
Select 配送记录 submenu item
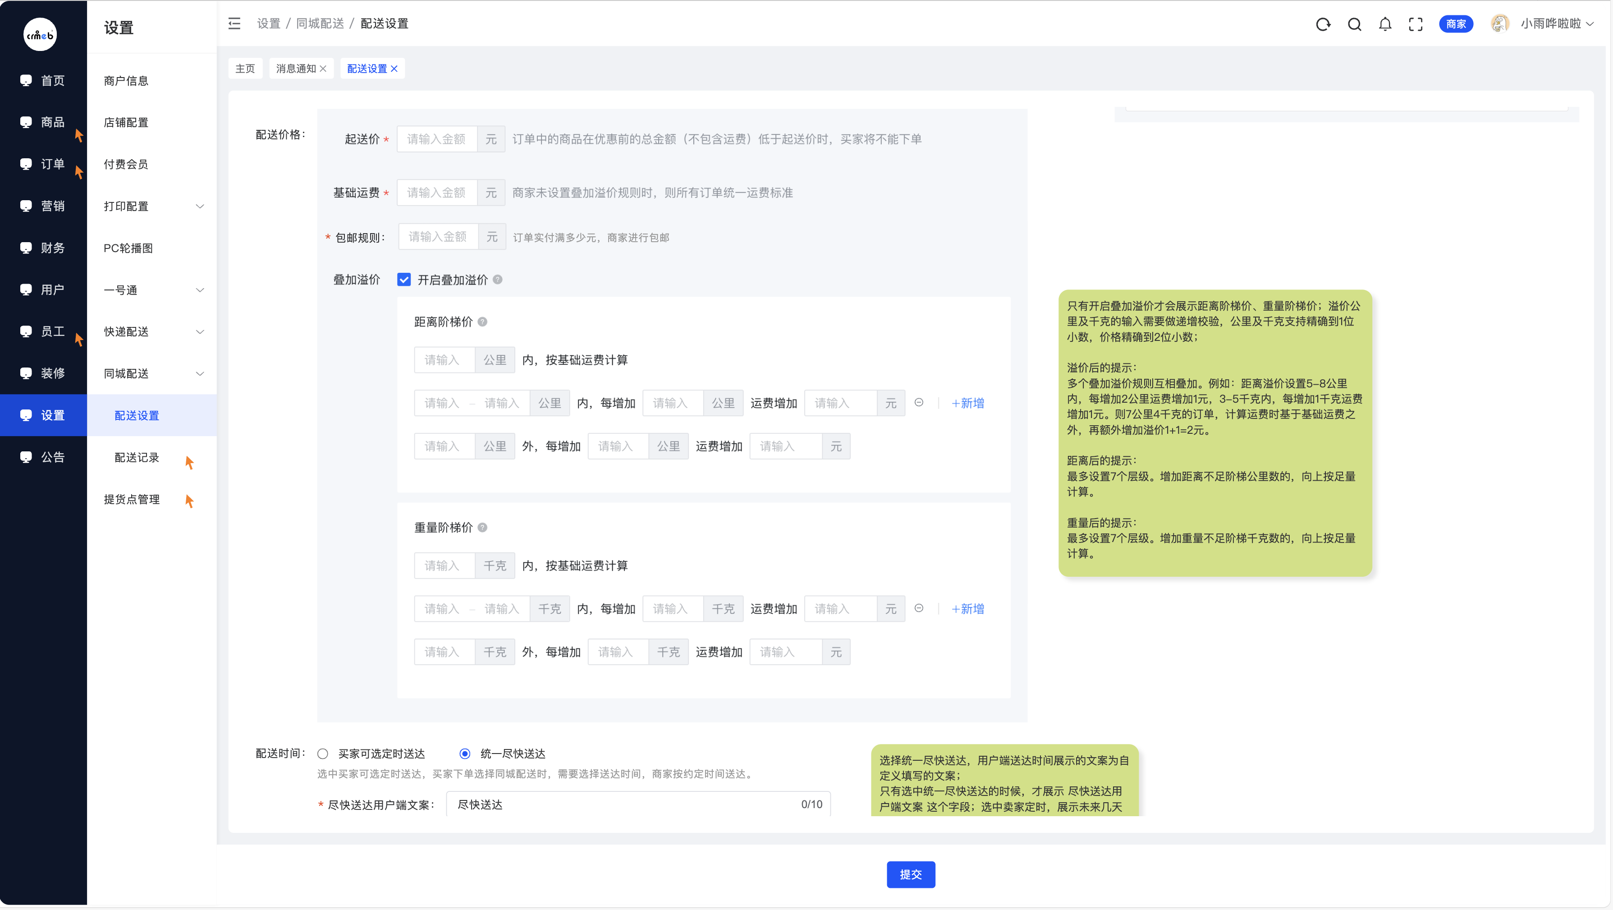click(151, 457)
